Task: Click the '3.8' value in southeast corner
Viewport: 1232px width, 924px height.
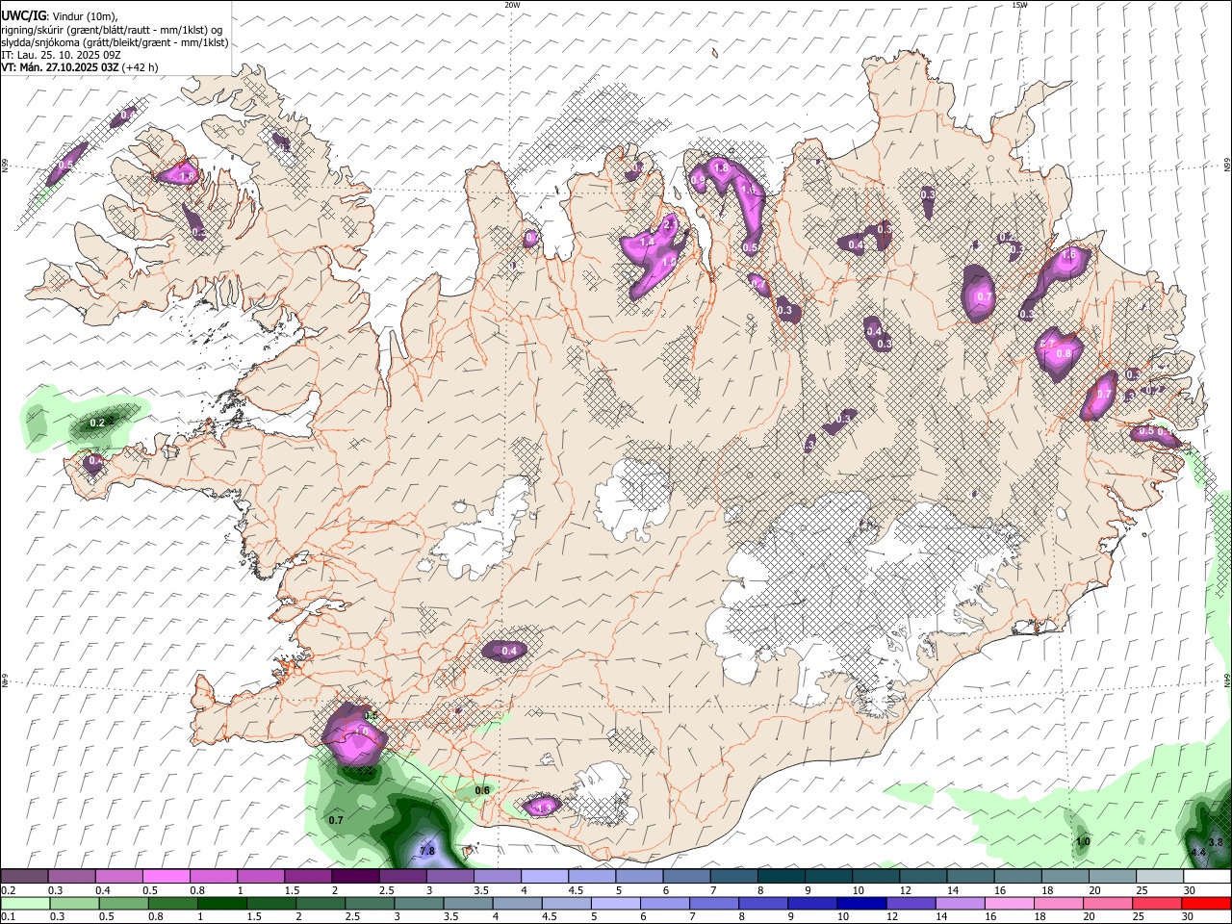Action: [x=1216, y=841]
